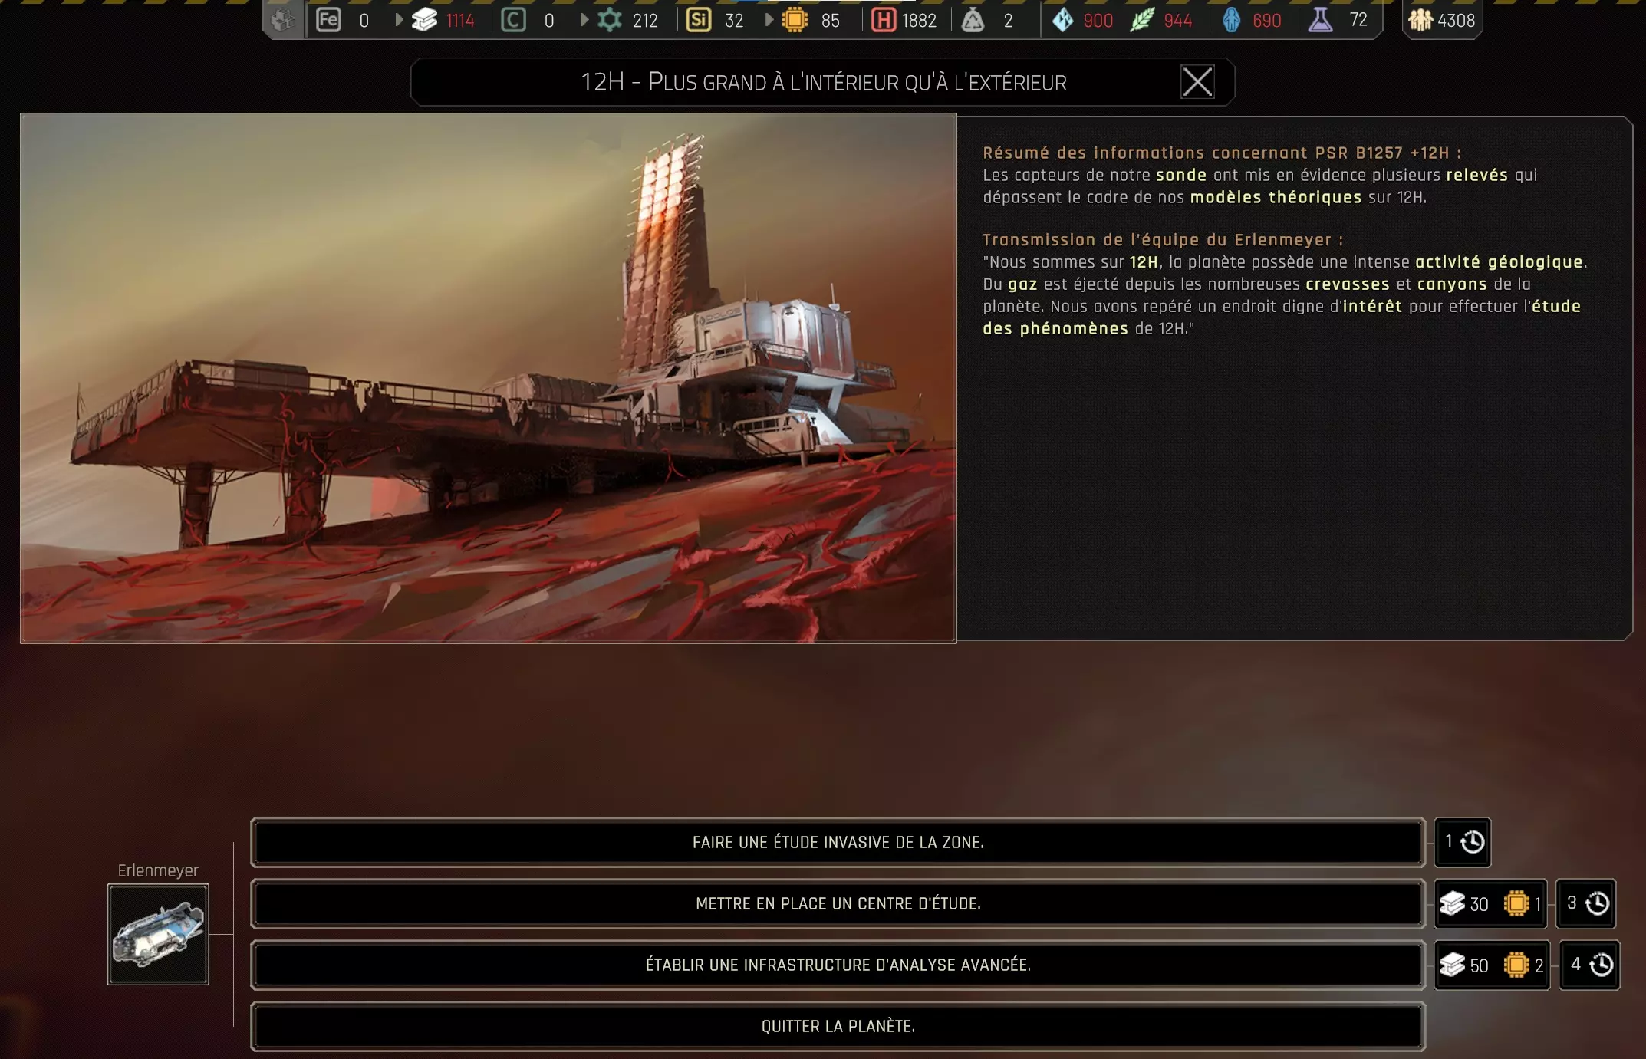Click the Erlenmeyer ship thumbnail
Image resolution: width=1646 pixels, height=1059 pixels.
[x=158, y=934]
